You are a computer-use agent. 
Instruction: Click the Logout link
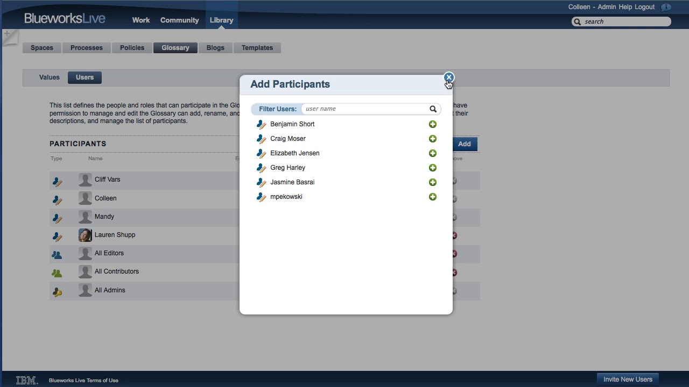(644, 7)
